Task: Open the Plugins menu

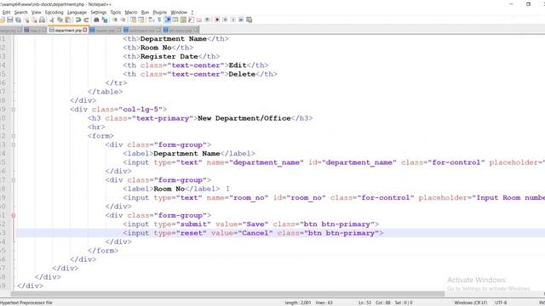Action: (x=160, y=12)
